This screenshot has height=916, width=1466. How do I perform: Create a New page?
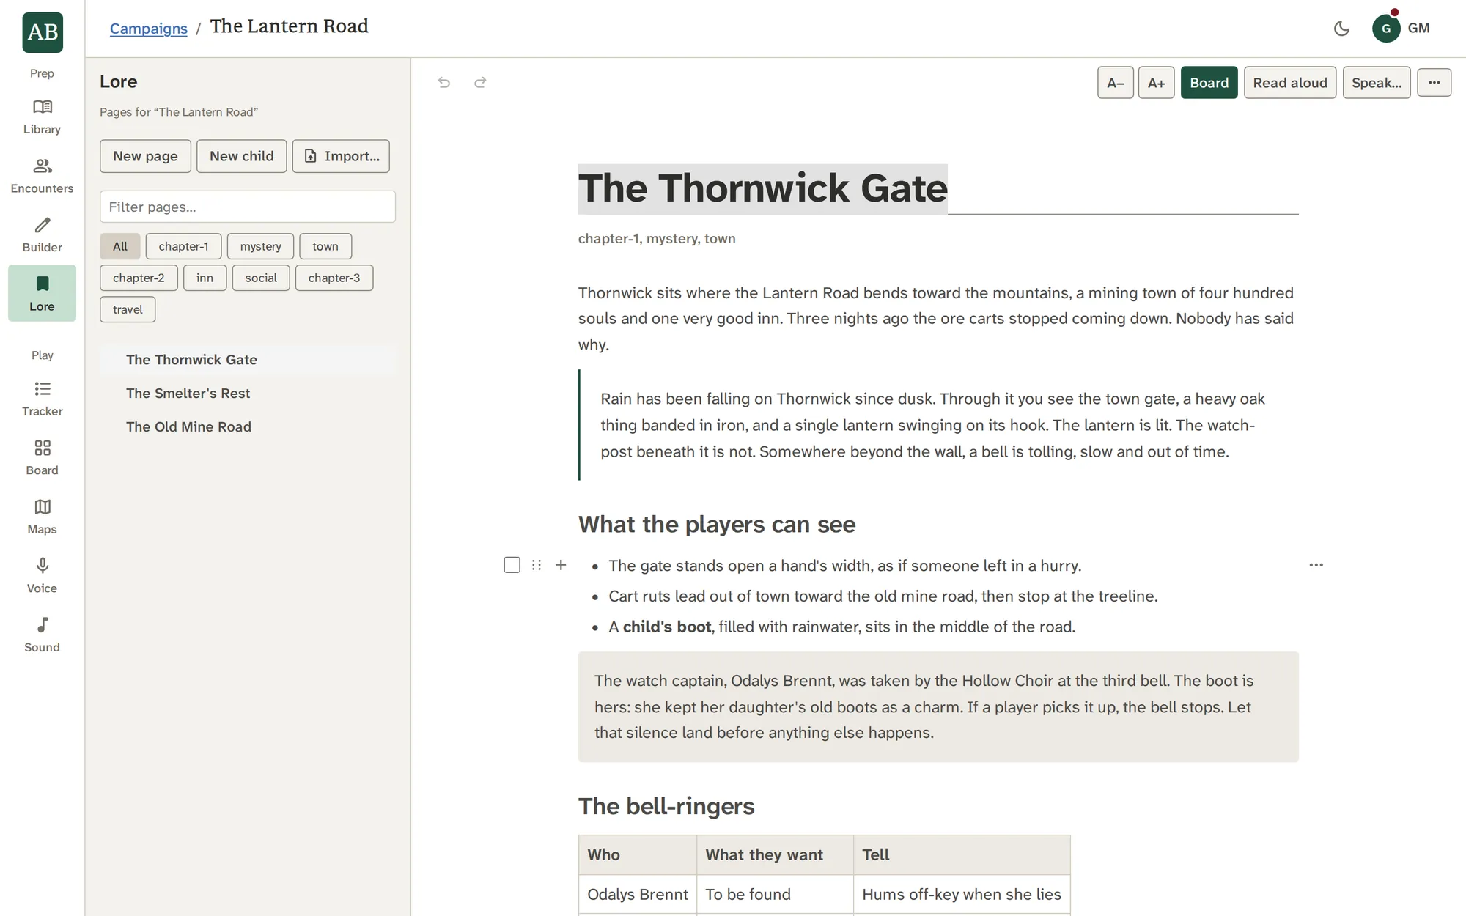pos(145,156)
